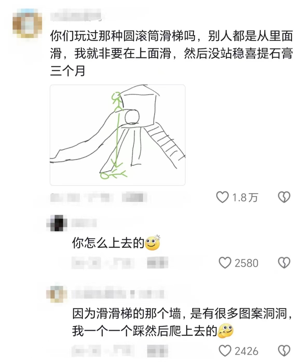The width and height of the screenshot is (306, 364).
Task: Like the round tube slide comment
Action: [x=222, y=197]
